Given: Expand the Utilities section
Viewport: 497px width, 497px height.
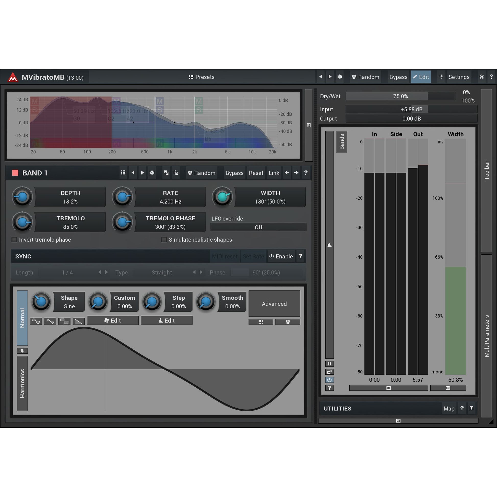Looking at the screenshot, I should pos(471,408).
